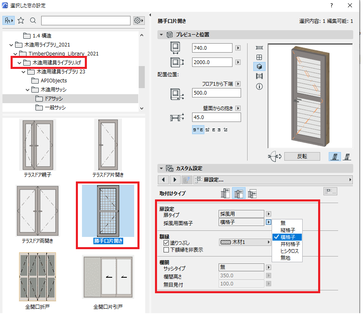Go to previous custom settings page
This screenshot has width=363, height=314.
(164, 180)
